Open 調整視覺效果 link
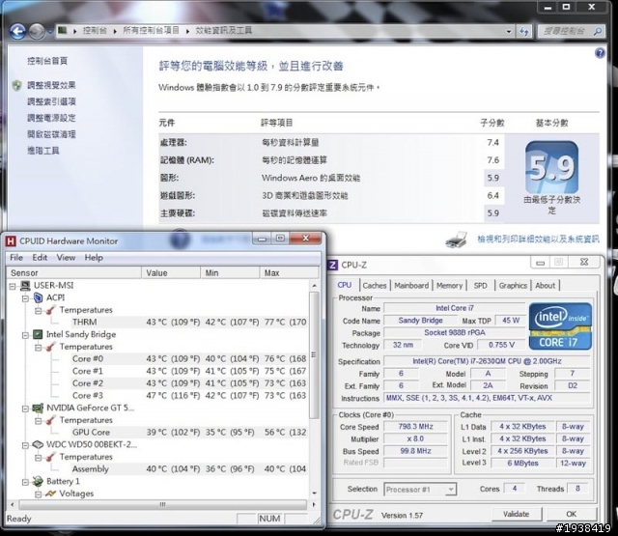The height and width of the screenshot is (536, 618). coord(51,85)
